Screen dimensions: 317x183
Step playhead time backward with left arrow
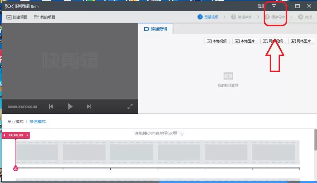pyautogui.click(x=4, y=135)
